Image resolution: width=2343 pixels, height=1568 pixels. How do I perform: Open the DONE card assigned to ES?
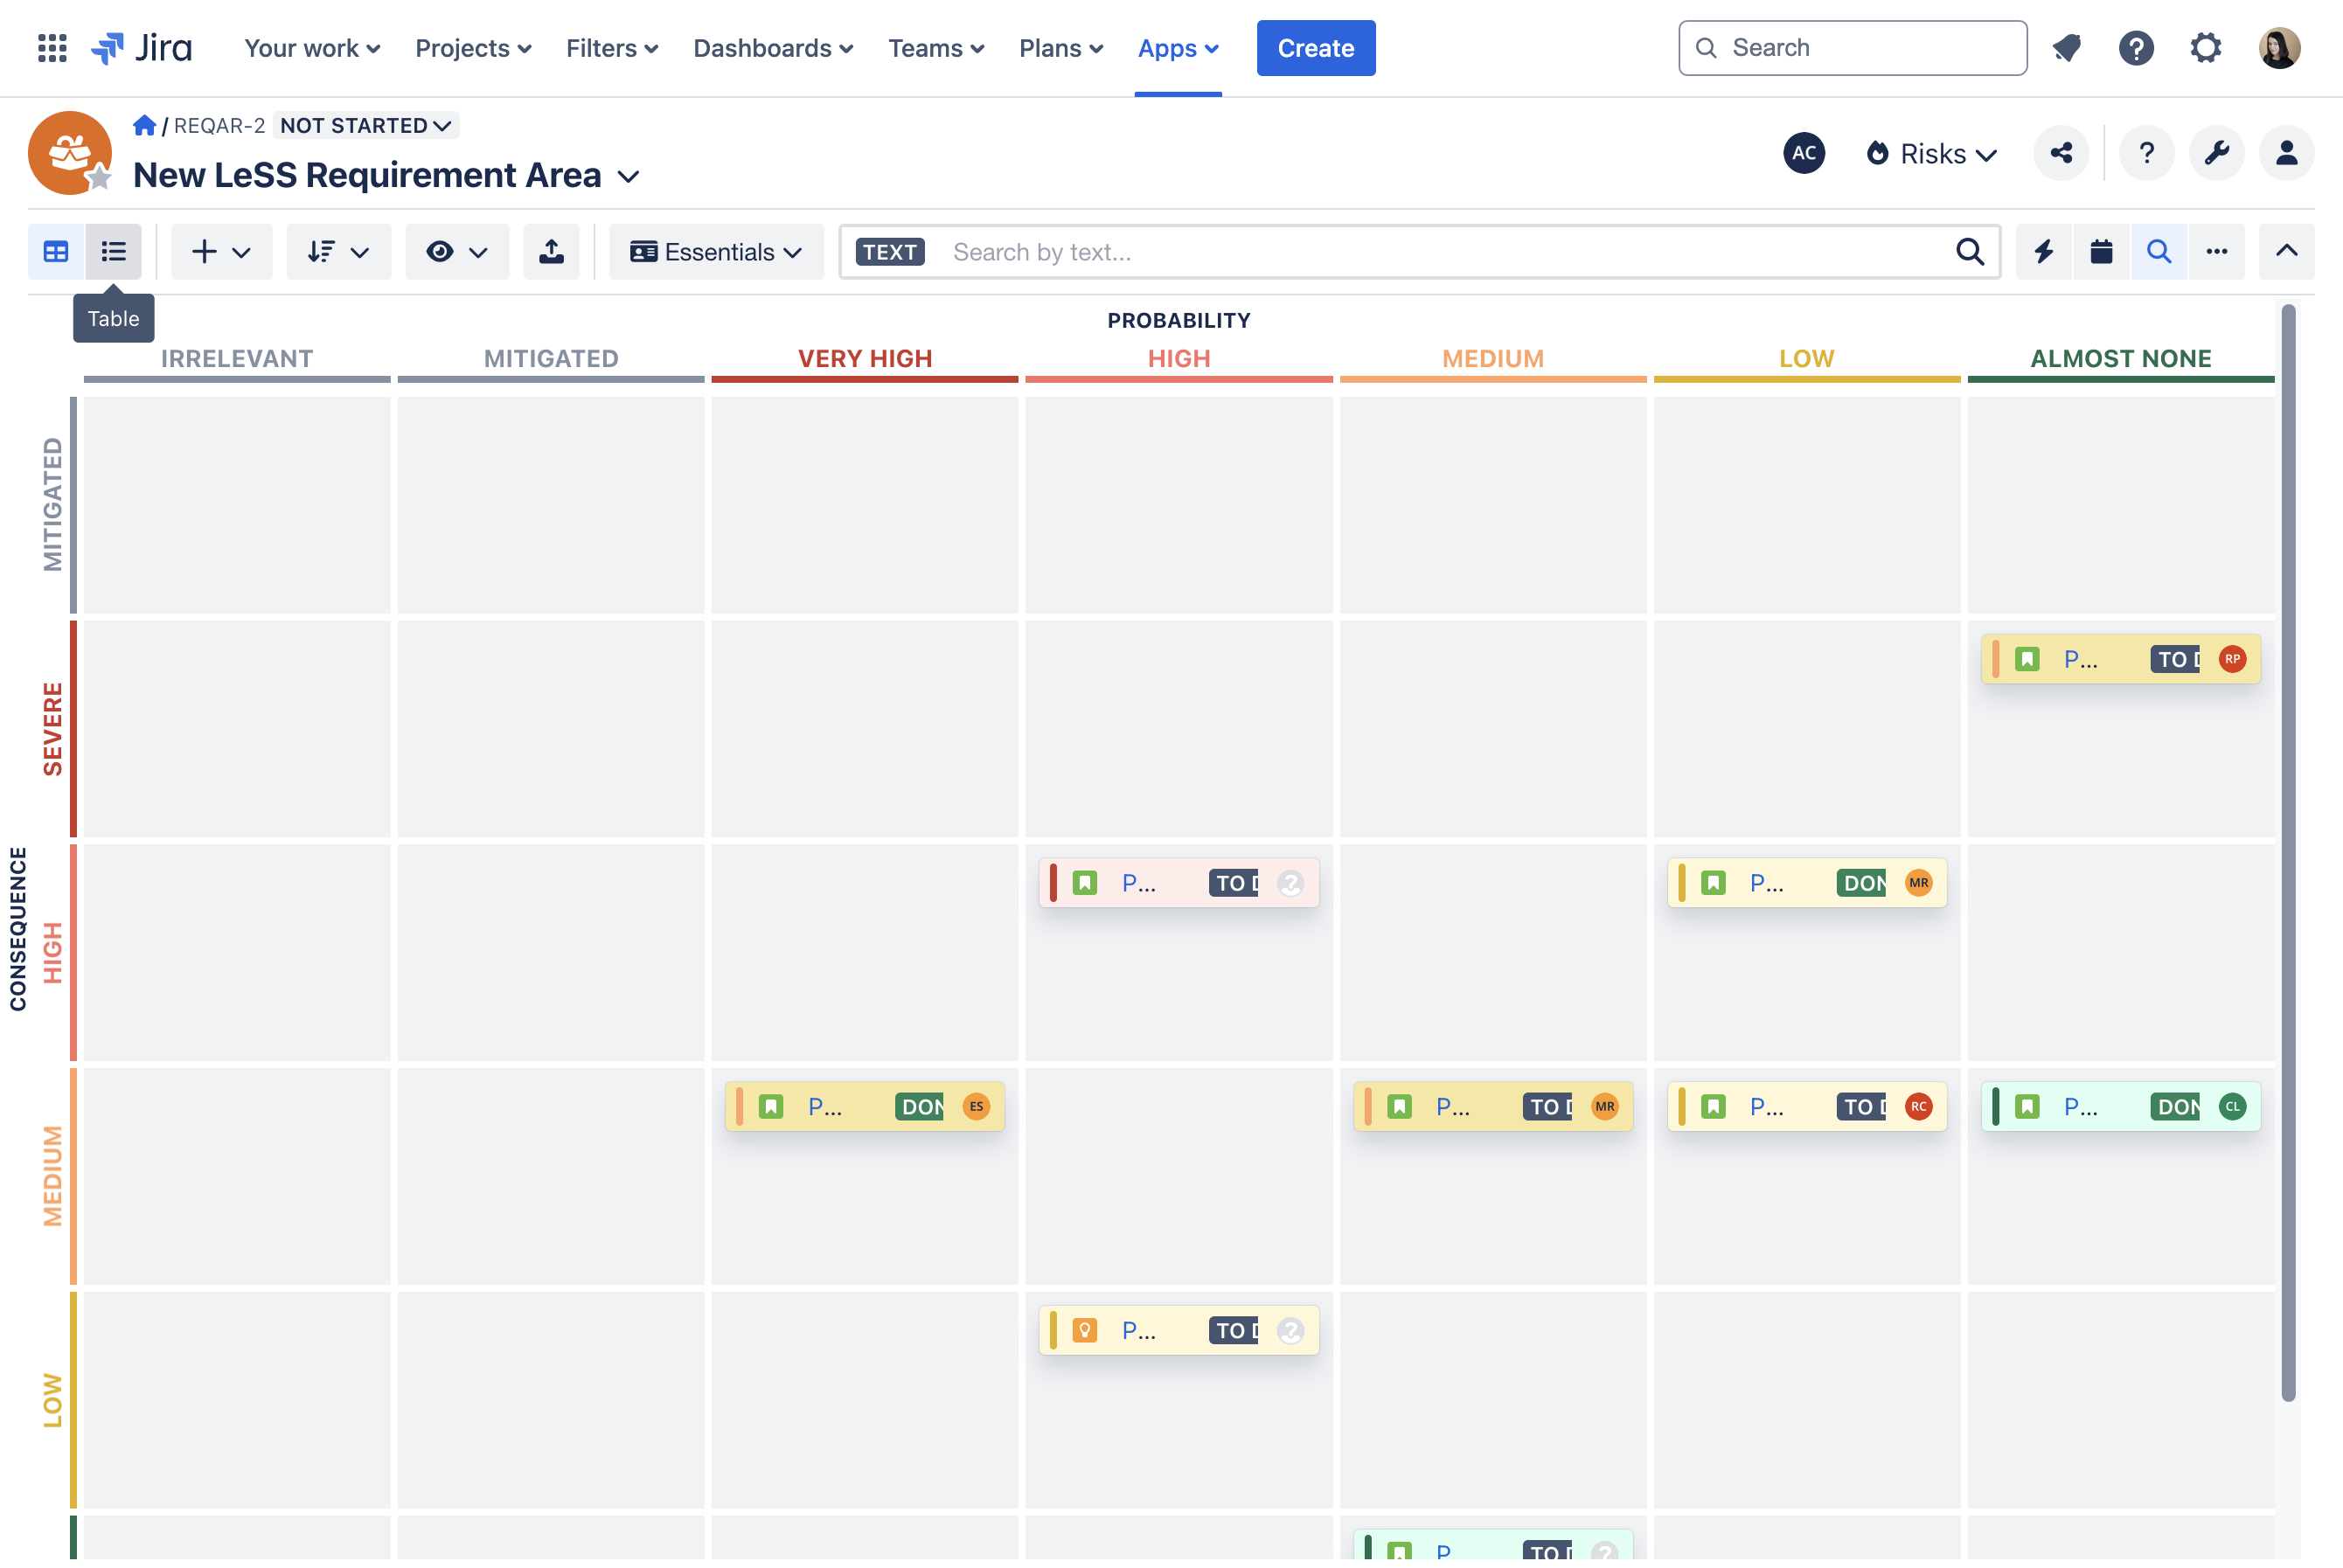tap(864, 1106)
